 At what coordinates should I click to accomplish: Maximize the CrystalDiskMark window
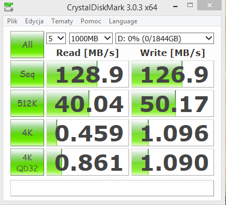pyautogui.click(x=190, y=5)
